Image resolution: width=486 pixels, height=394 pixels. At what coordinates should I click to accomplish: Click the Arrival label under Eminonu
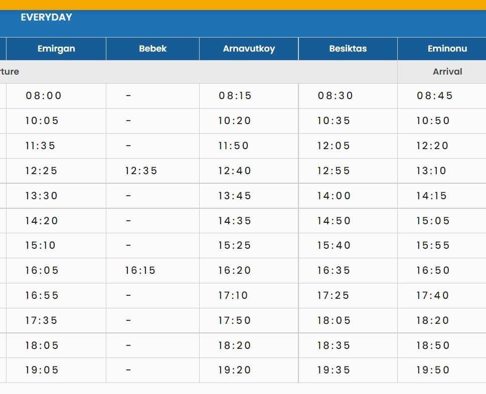447,72
